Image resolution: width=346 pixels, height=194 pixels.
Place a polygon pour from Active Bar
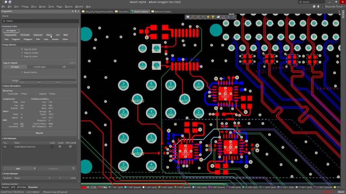pos(218,17)
